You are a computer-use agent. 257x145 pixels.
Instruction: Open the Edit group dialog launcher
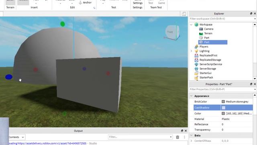(94, 8)
